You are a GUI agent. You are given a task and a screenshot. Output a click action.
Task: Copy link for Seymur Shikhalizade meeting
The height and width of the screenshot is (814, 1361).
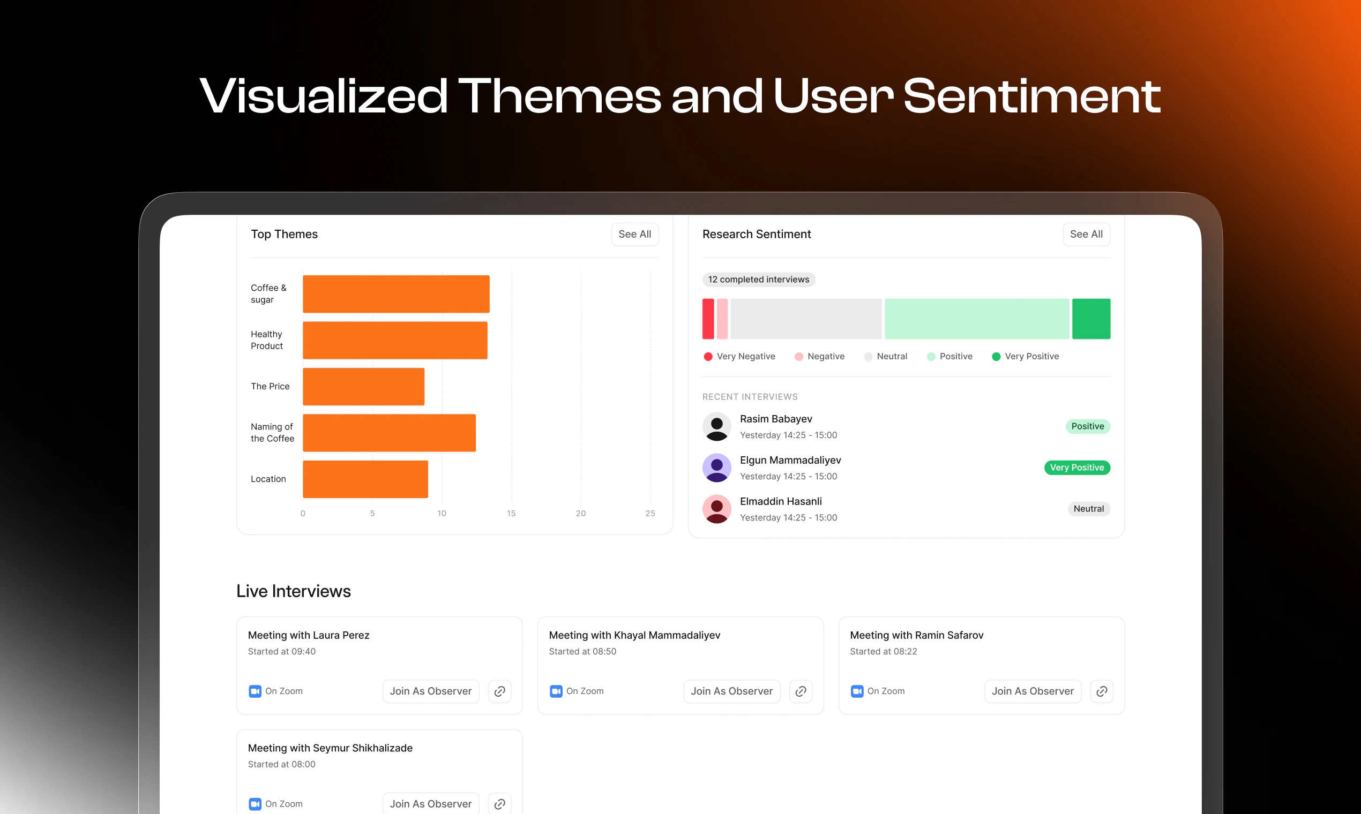pos(499,804)
